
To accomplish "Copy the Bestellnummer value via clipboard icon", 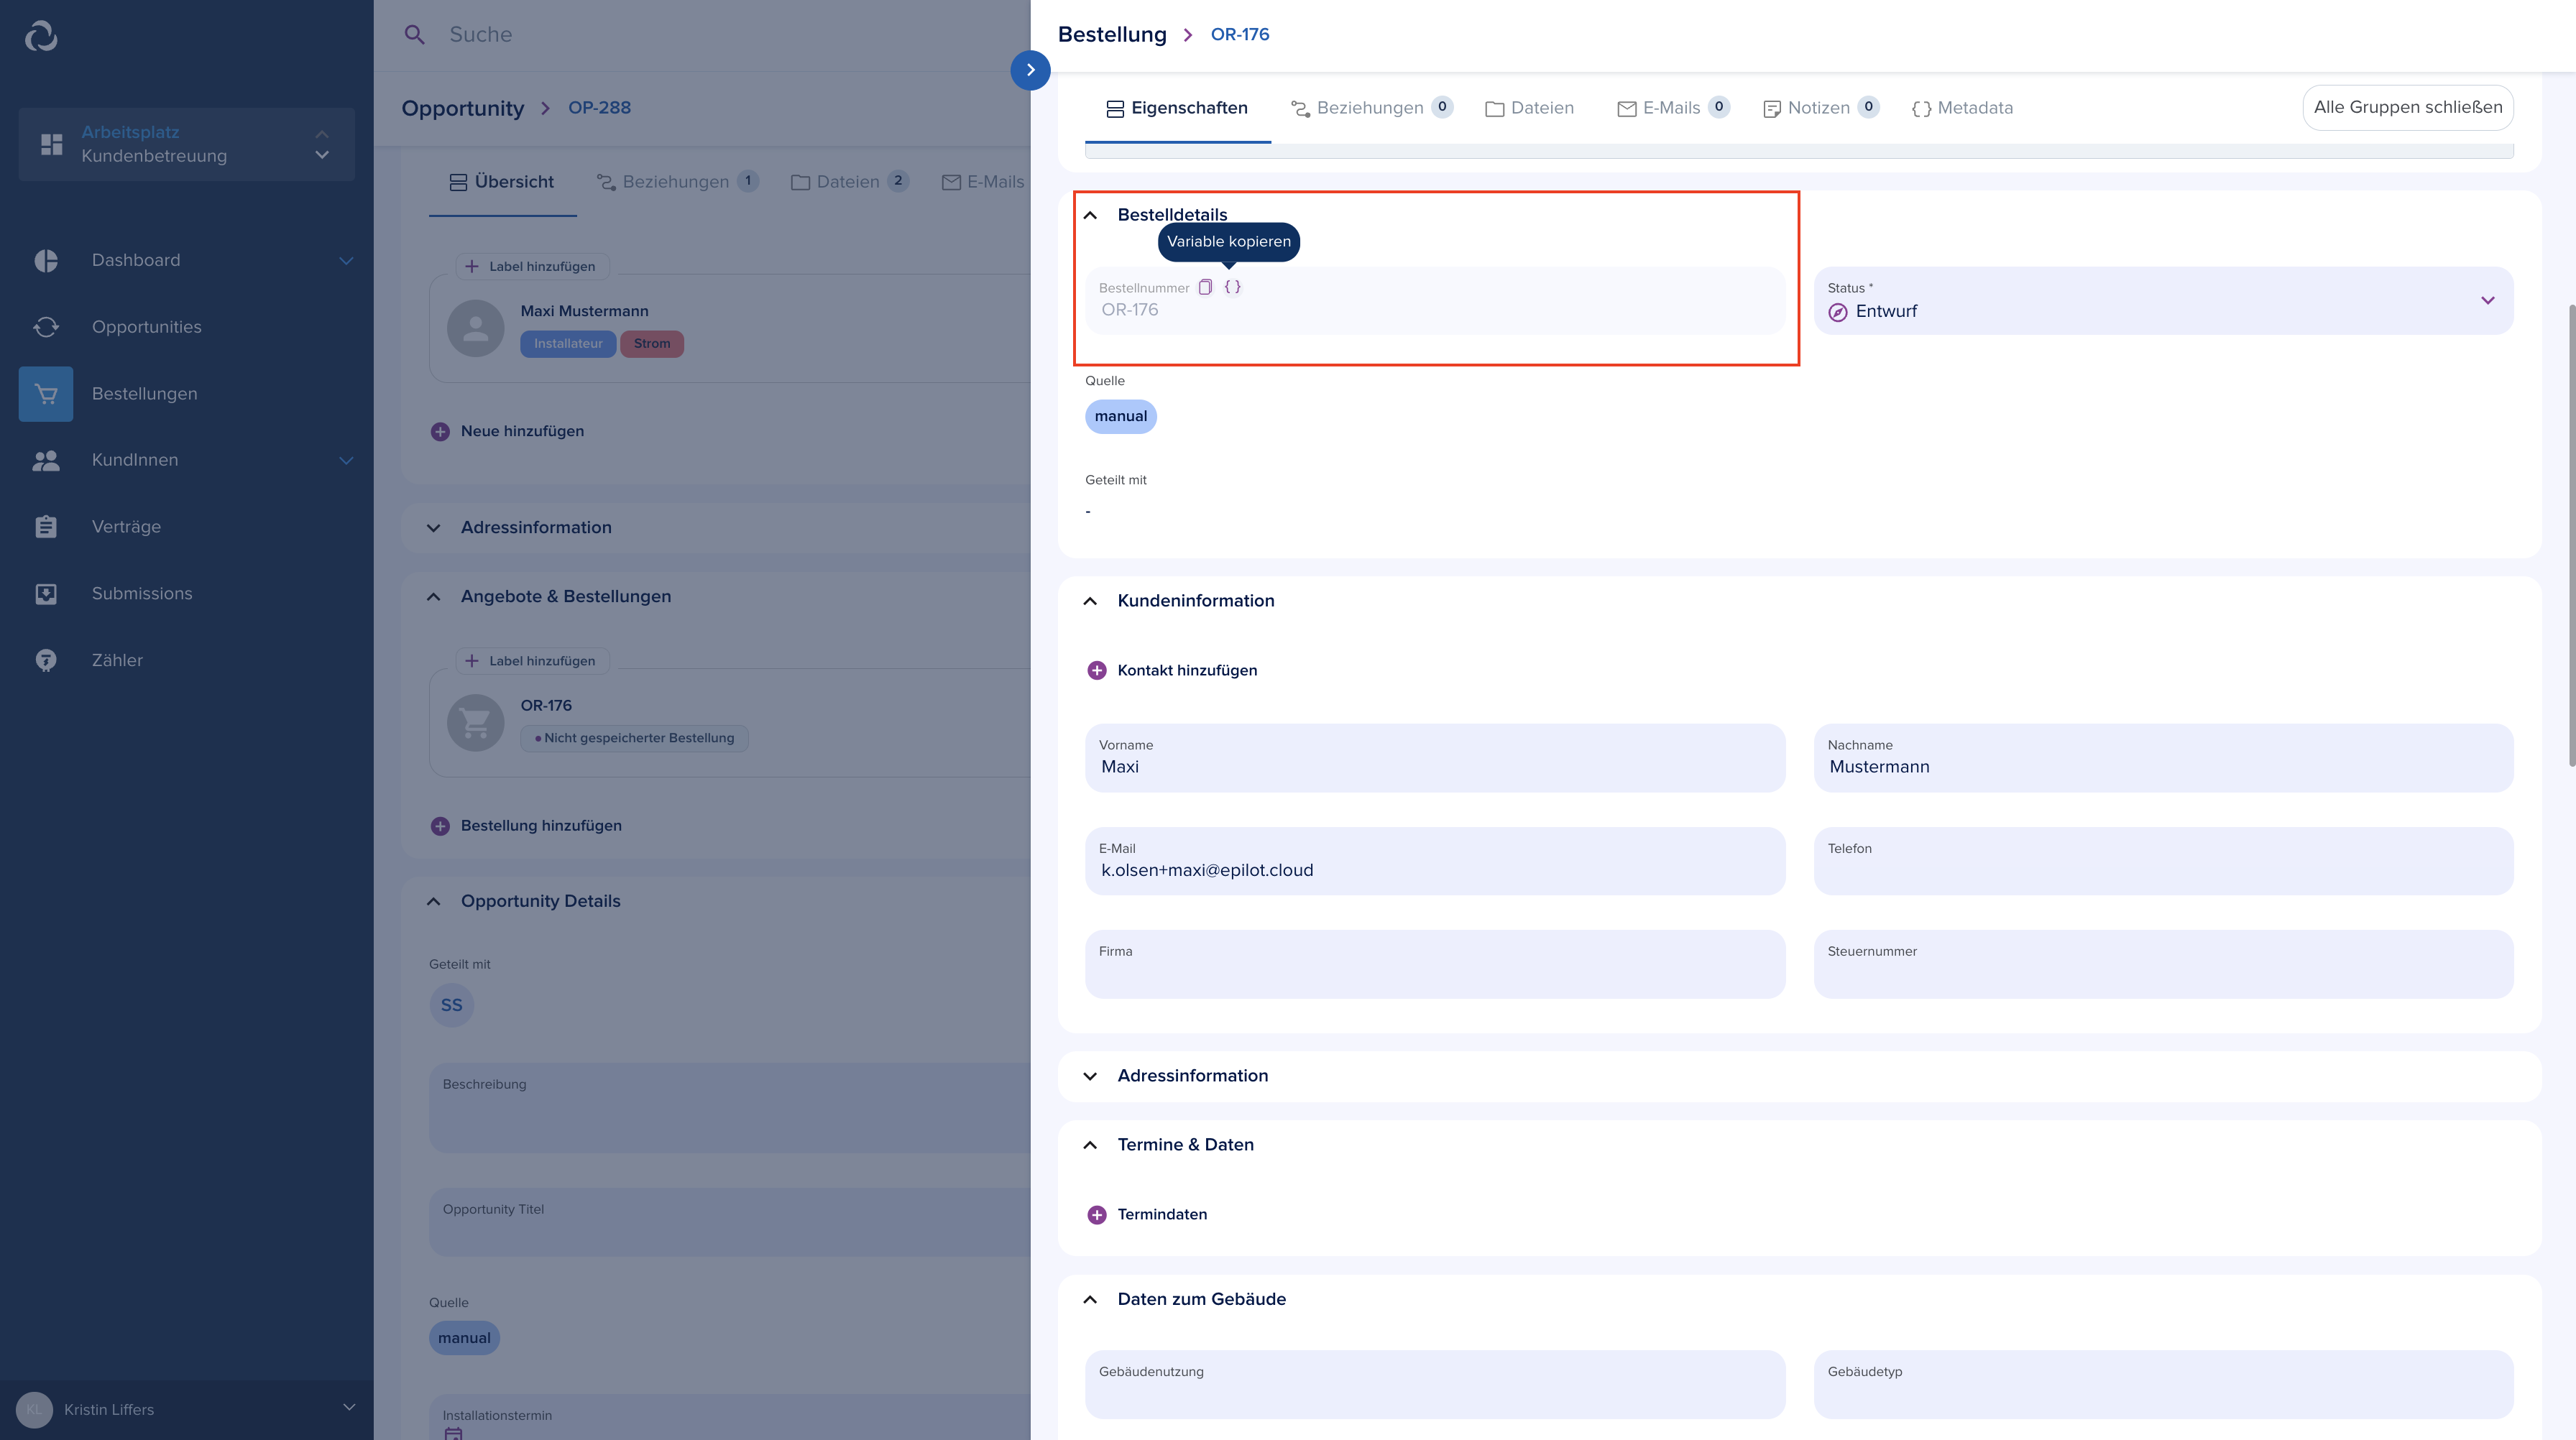I will [x=1205, y=287].
